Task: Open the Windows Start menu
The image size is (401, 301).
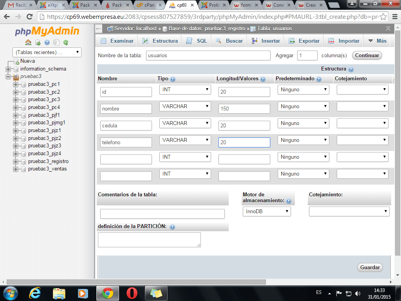Action: pos(10,293)
